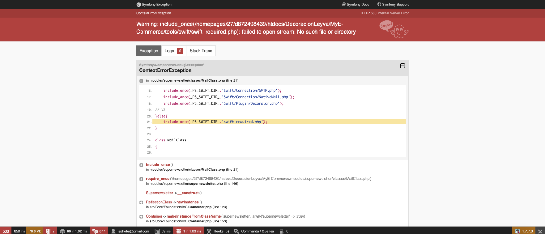Viewport: 545px width, 234px height.
Task: Open the Symfony Support link
Action: coord(393,4)
